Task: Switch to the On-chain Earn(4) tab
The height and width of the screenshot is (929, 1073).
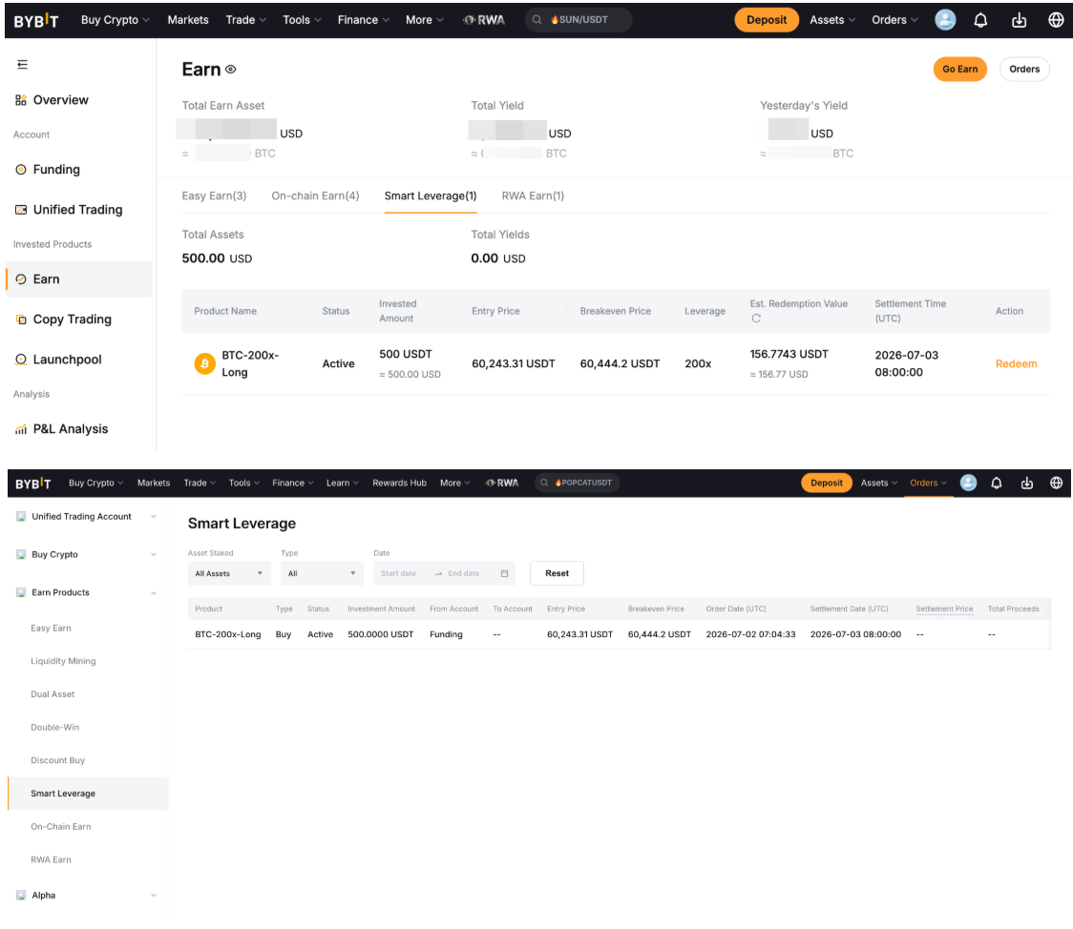Action: [x=315, y=196]
